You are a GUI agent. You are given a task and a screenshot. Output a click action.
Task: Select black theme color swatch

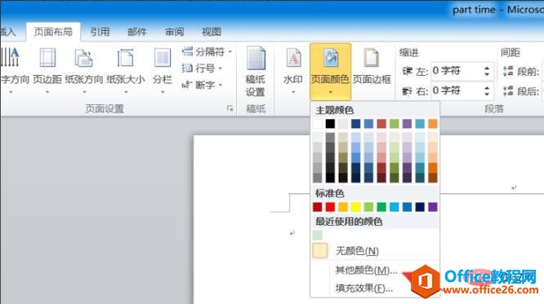pos(330,124)
